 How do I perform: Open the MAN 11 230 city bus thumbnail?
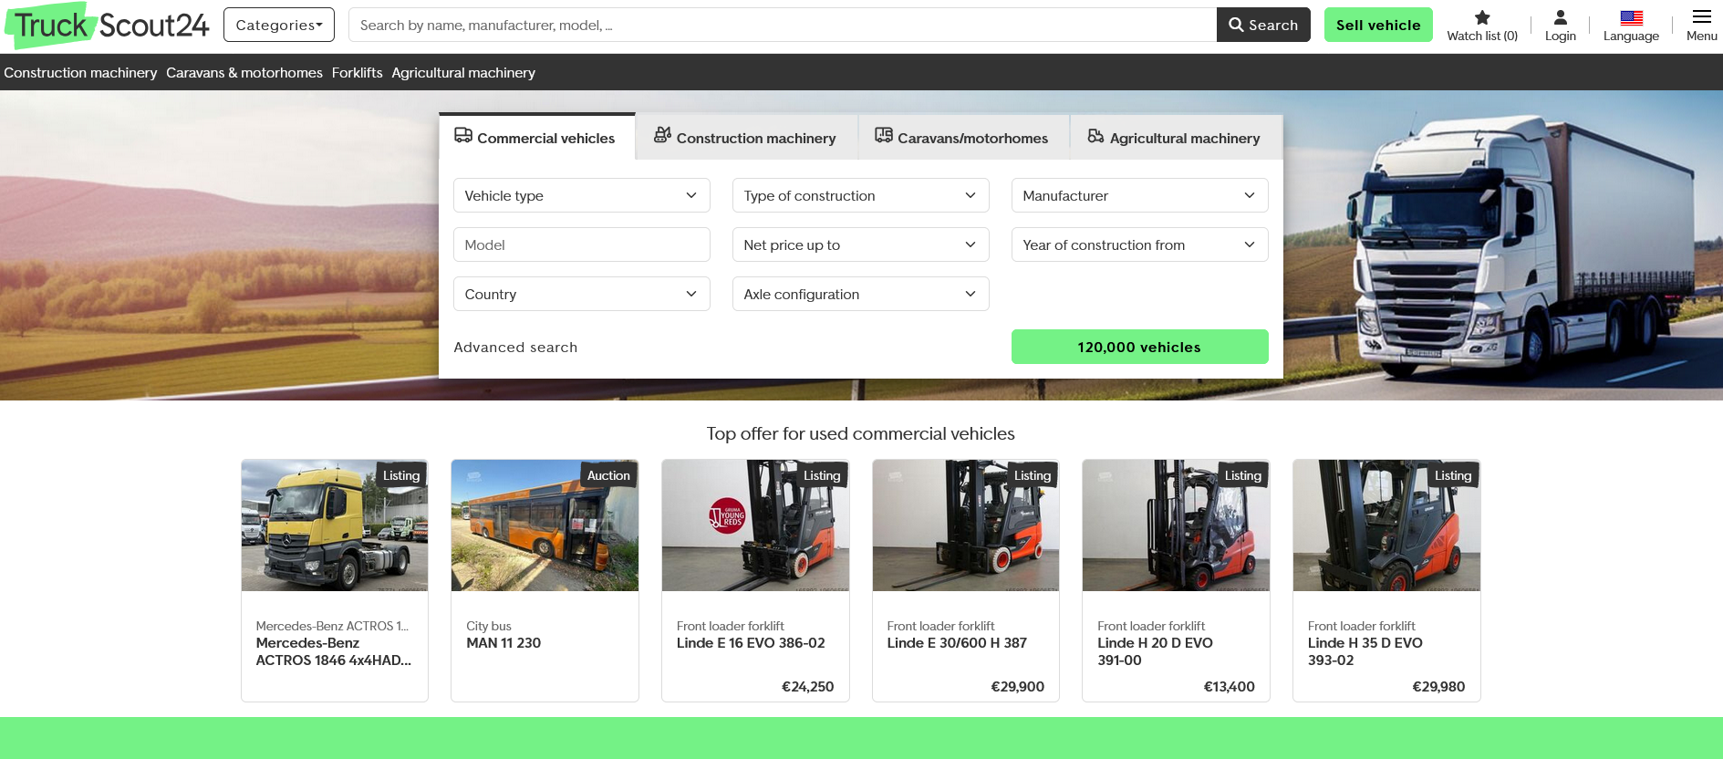point(545,525)
